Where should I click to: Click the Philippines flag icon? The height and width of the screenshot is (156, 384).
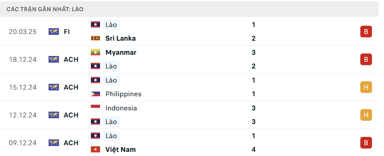pos(95,94)
